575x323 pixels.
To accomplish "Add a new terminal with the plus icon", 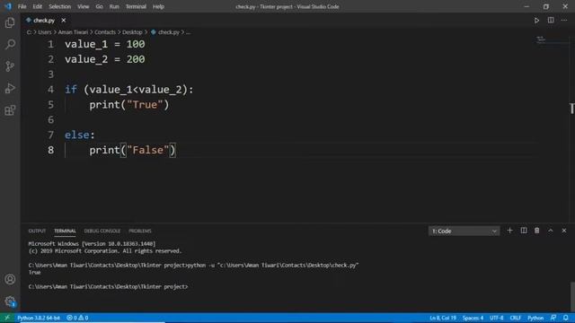I will [509, 231].
